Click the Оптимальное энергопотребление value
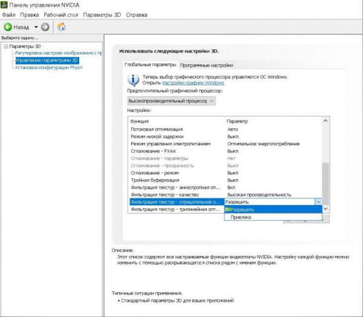Screen dimensions: 363x317 tap(263, 144)
